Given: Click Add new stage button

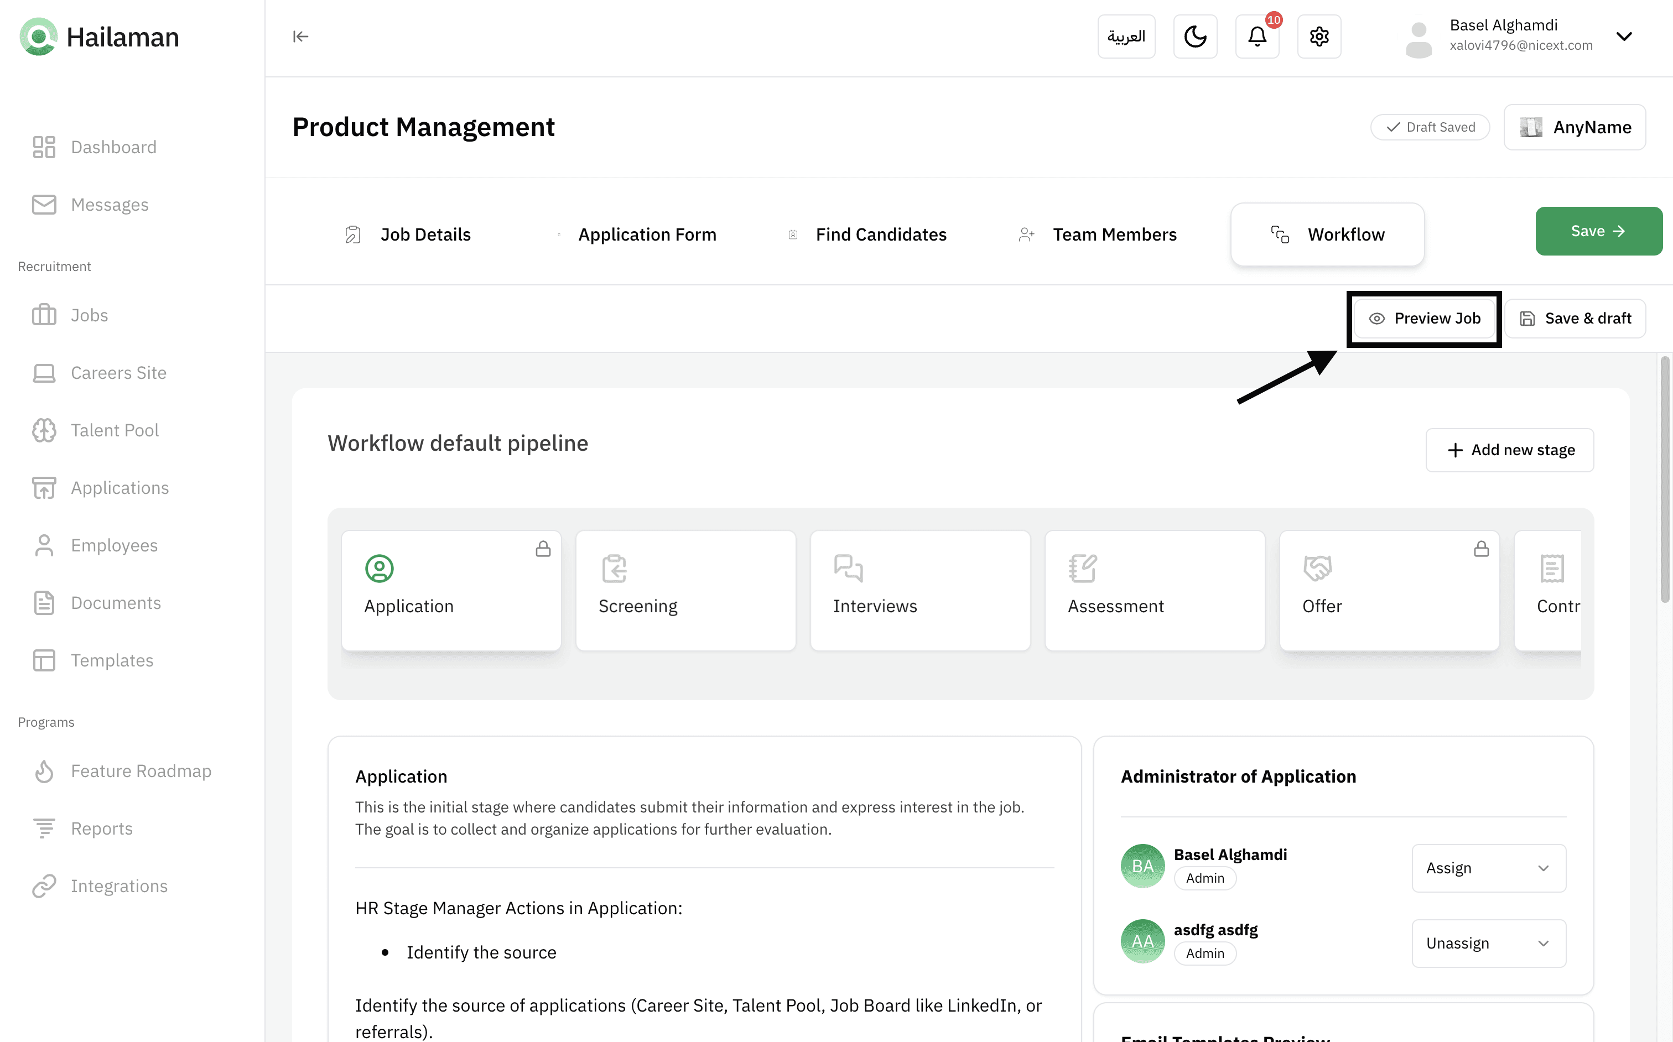Looking at the screenshot, I should tap(1509, 450).
